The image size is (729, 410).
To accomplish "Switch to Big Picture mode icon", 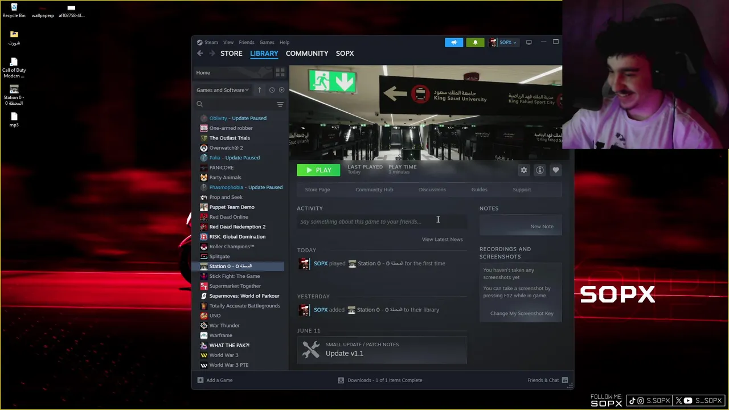I will pyautogui.click(x=529, y=42).
